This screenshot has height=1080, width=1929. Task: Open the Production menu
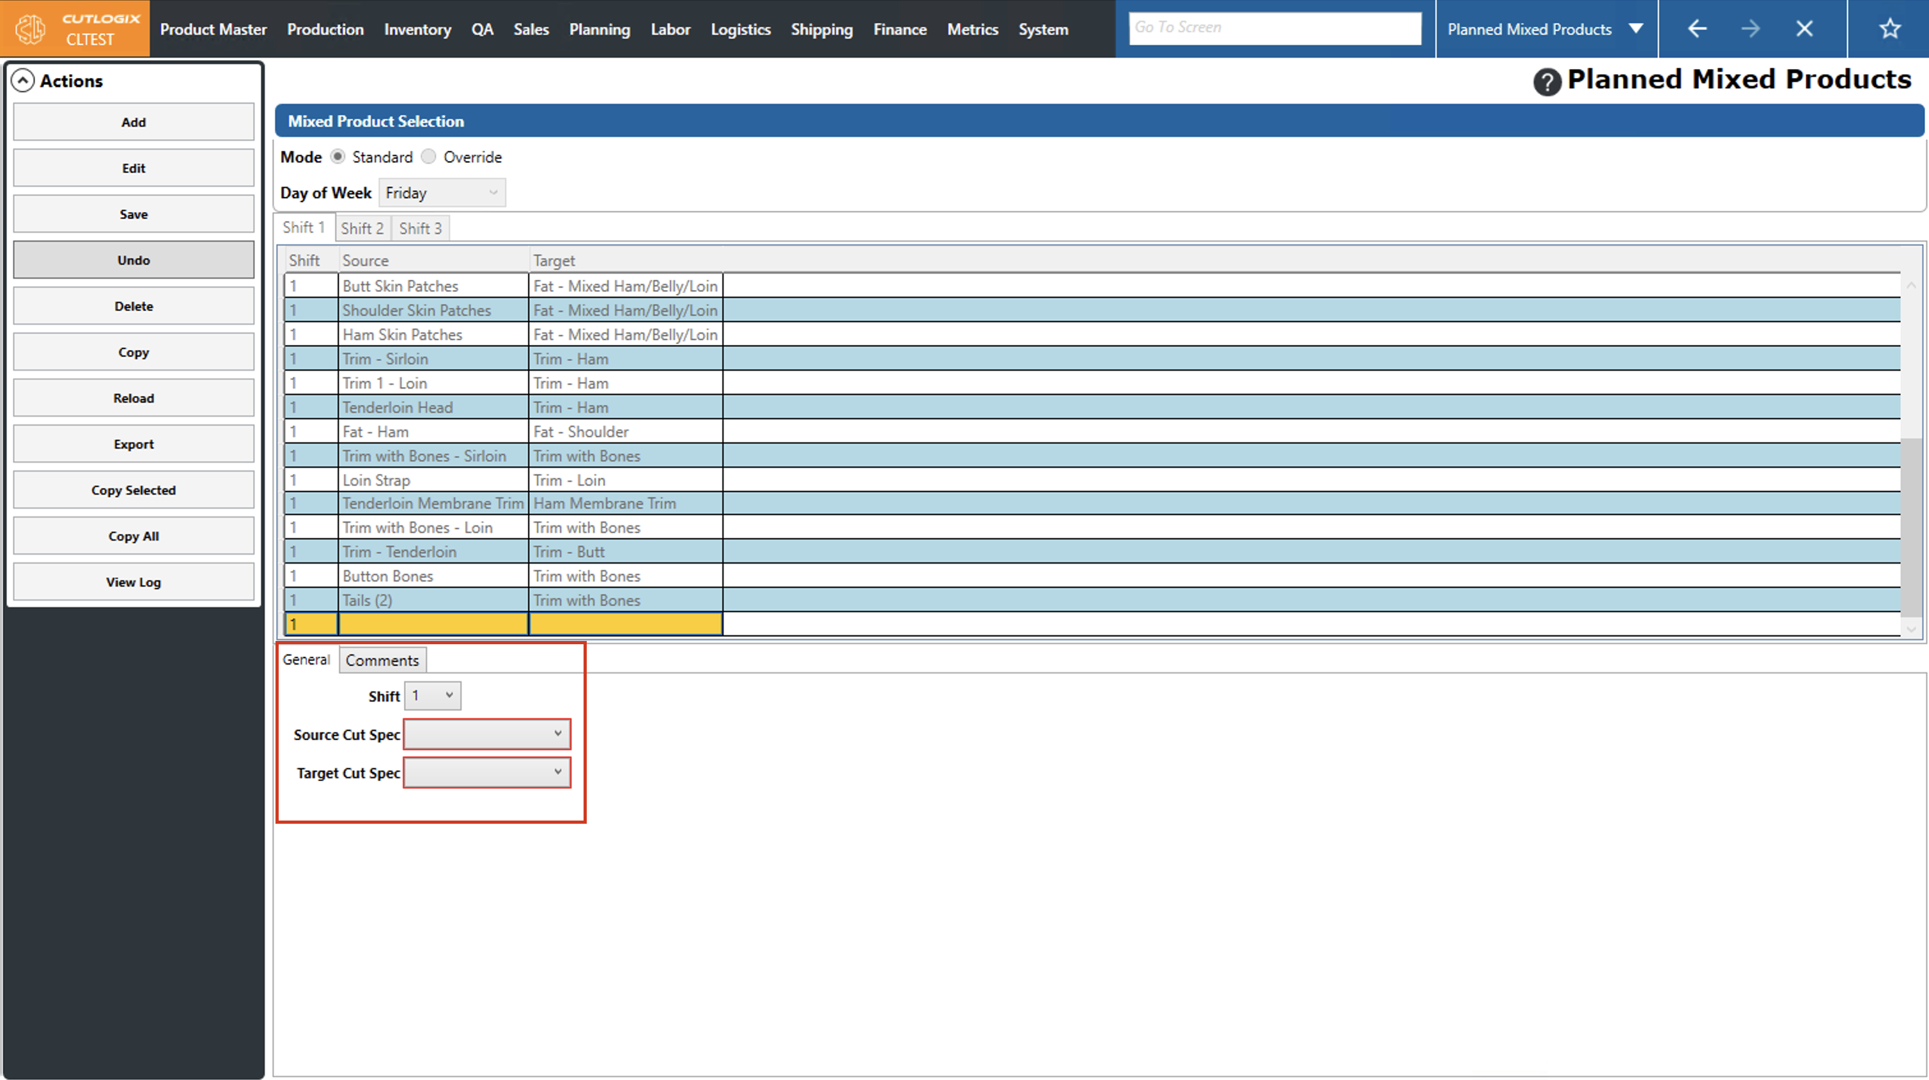pos(325,29)
